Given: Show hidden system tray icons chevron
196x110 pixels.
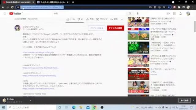Looking at the screenshot, I should click(x=156, y=107).
